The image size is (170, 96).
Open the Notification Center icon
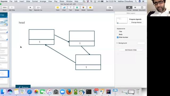[x=143, y=1]
